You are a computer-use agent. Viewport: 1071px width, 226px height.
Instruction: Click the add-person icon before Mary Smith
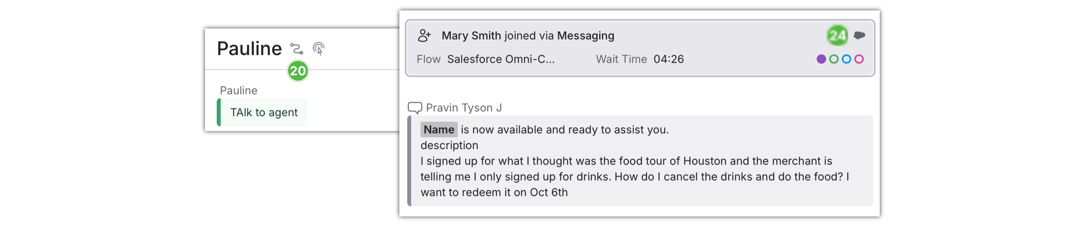[x=424, y=36]
